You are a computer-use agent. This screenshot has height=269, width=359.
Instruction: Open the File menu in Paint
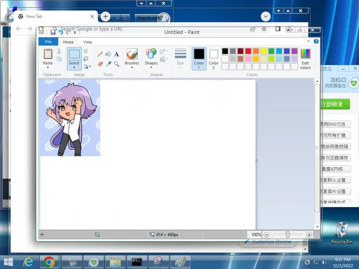pos(48,42)
